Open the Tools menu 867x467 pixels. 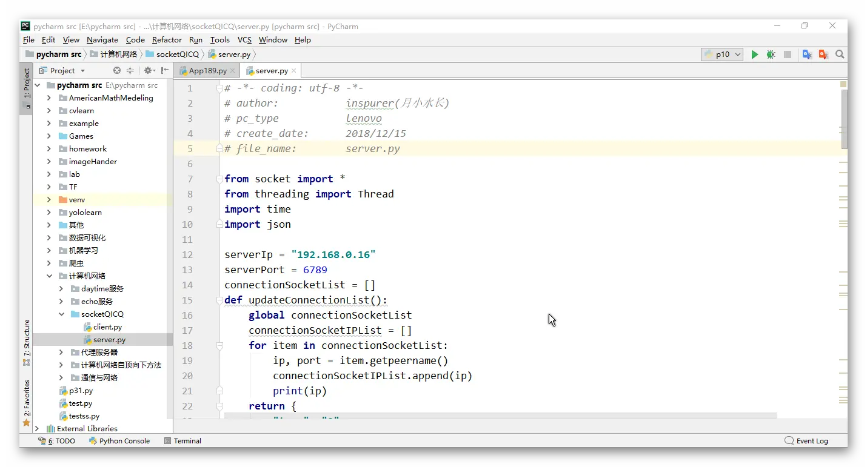click(x=220, y=40)
